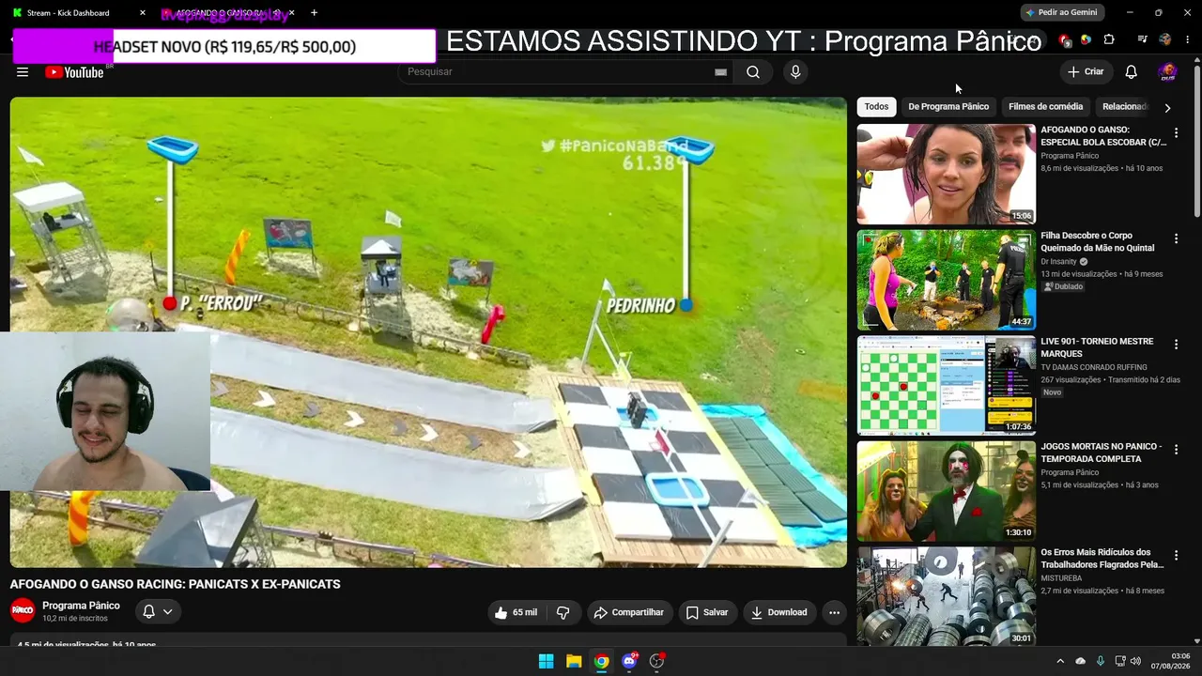Open options for Afogando o Ganso Especial video
The image size is (1202, 676).
point(1176,133)
